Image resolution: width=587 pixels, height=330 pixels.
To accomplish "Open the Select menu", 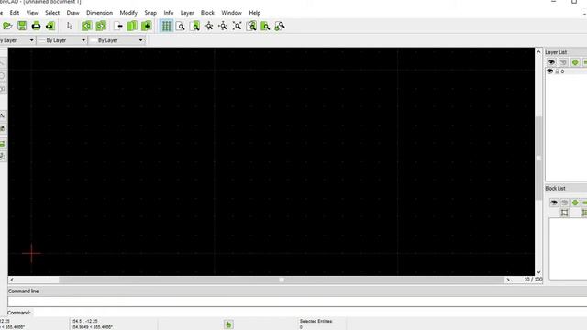I will 52,13.
